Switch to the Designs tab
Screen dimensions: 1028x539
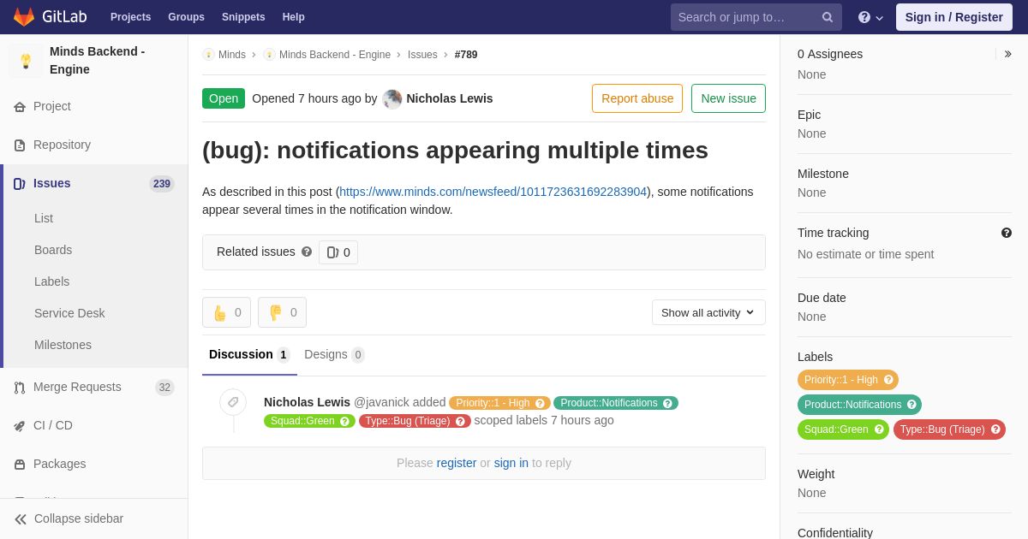[334, 355]
